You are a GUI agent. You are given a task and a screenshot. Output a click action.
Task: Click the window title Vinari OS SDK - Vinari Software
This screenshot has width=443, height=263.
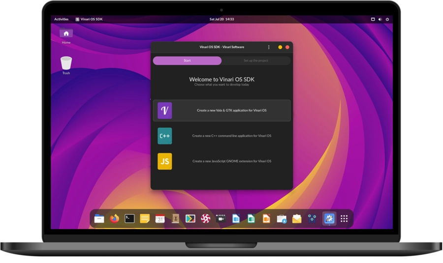pos(222,47)
